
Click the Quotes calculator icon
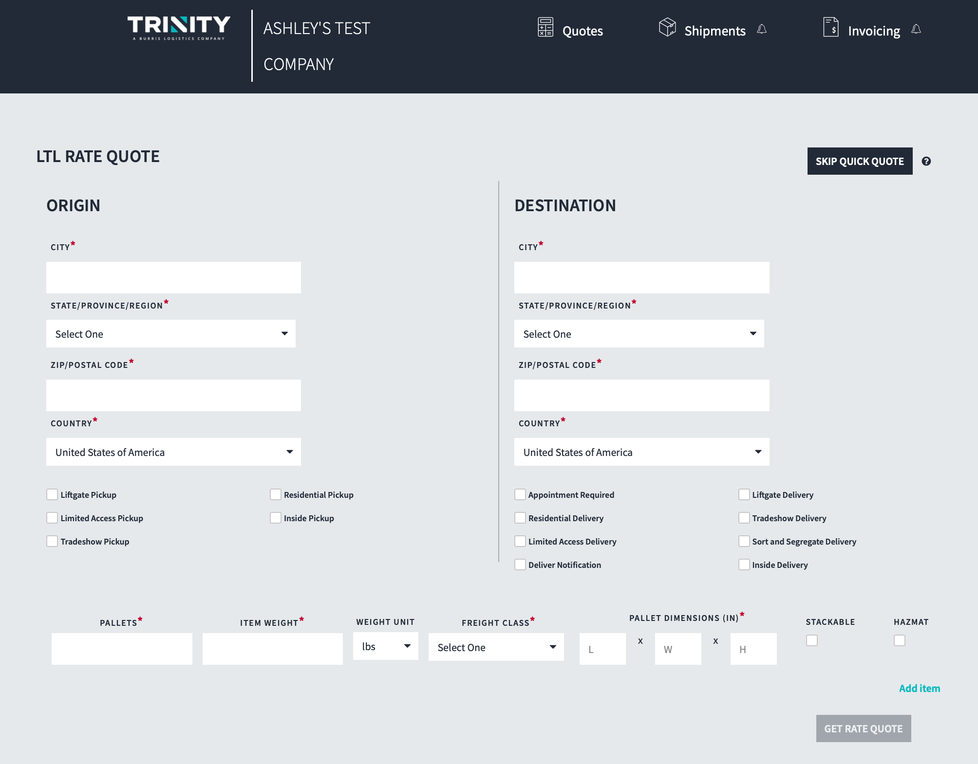click(x=545, y=27)
